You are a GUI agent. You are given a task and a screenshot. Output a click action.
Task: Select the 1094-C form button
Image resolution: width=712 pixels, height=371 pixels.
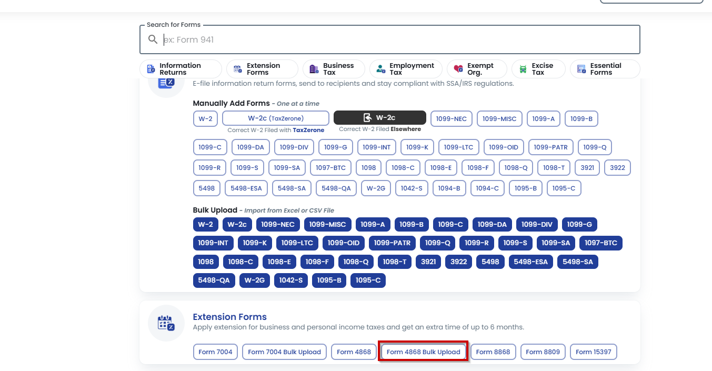click(x=487, y=188)
